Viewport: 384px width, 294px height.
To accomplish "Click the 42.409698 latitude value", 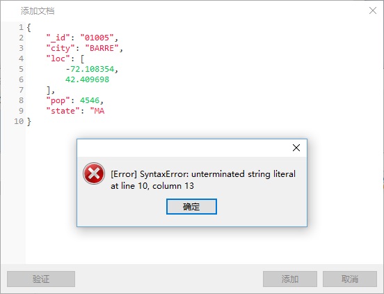I will tap(87, 79).
